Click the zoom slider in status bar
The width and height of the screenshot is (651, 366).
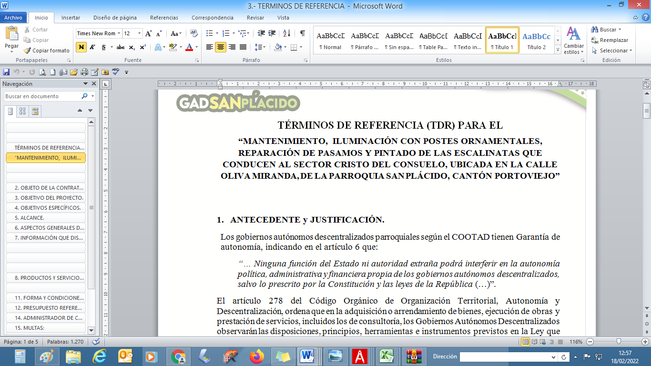tap(618, 342)
